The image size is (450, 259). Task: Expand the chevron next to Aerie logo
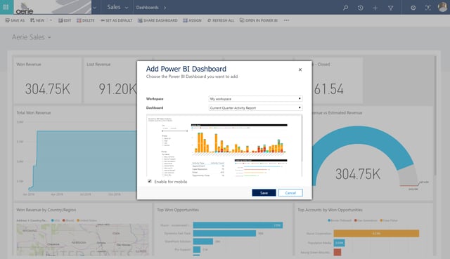click(x=95, y=8)
